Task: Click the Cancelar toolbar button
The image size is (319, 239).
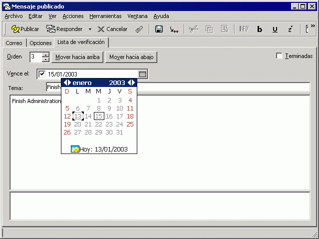Action: [x=112, y=29]
